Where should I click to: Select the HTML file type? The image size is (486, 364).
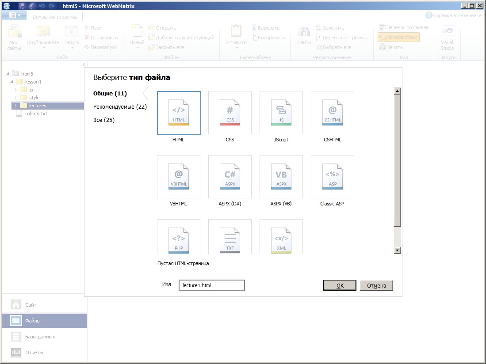pyautogui.click(x=179, y=113)
